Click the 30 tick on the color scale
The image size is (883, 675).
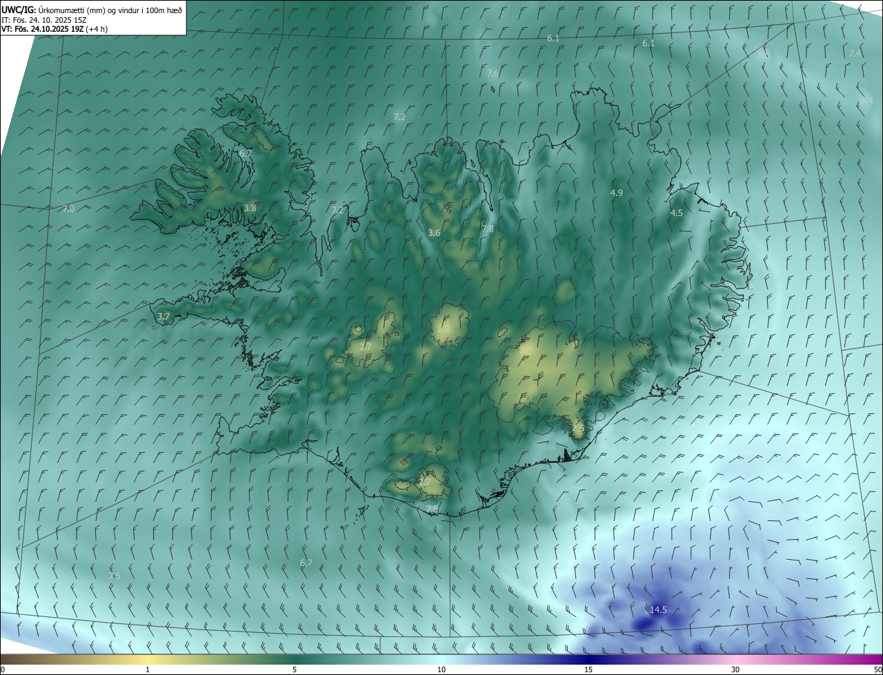[x=735, y=669]
